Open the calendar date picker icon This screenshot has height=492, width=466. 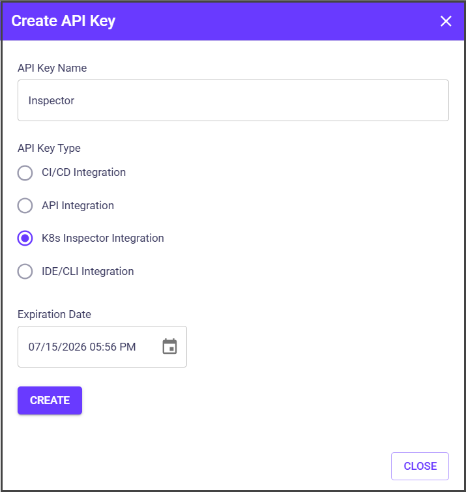coord(169,347)
